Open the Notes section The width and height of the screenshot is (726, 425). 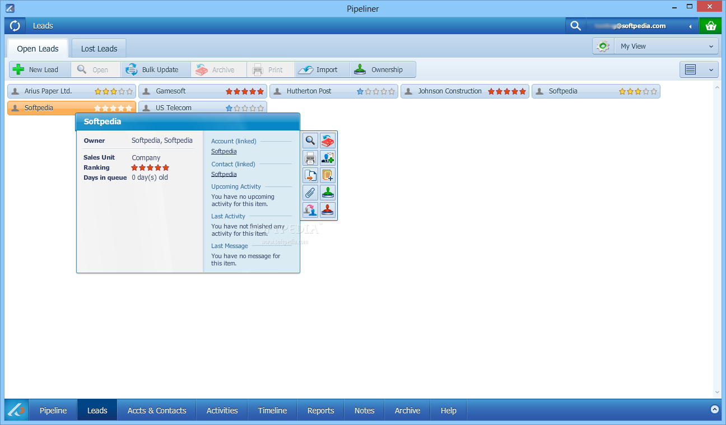click(x=364, y=410)
